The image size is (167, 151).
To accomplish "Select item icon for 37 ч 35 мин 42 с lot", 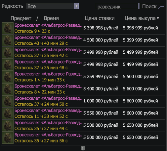I will tap(8, 53).
